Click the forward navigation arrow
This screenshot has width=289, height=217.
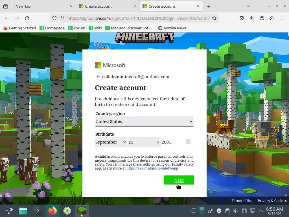(17, 18)
